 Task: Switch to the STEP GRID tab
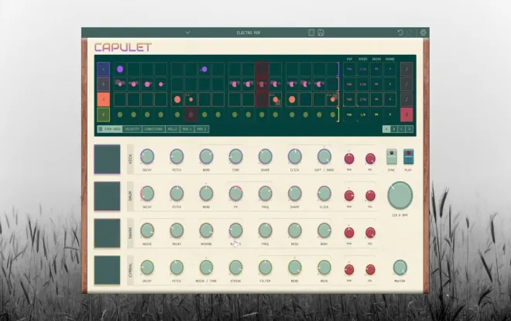coord(110,129)
